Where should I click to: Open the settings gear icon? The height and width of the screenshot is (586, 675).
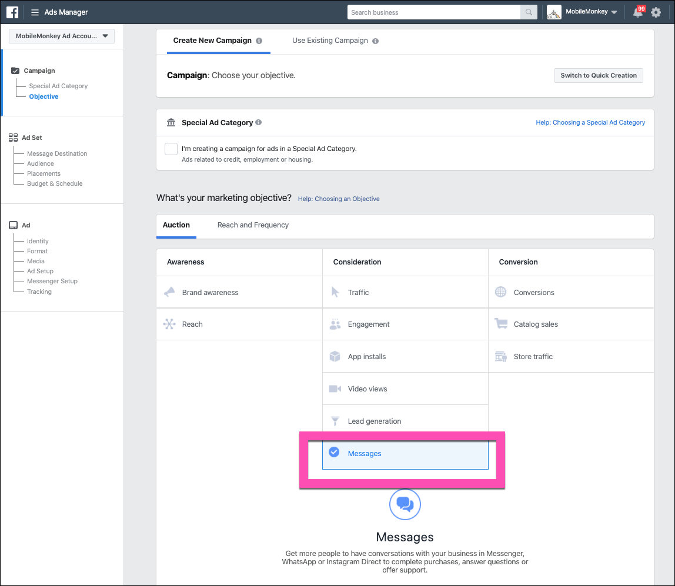(x=656, y=12)
